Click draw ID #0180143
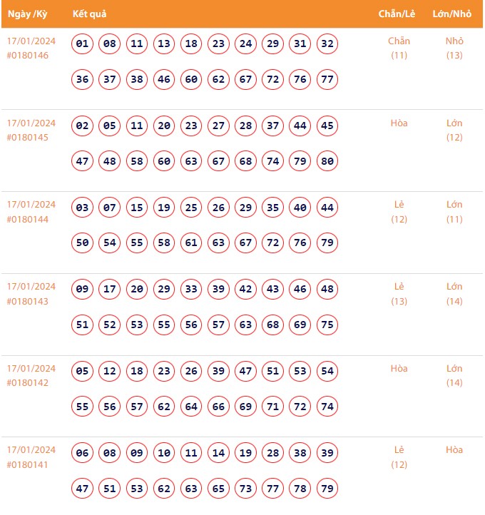The height and width of the screenshot is (515, 485). (x=28, y=301)
